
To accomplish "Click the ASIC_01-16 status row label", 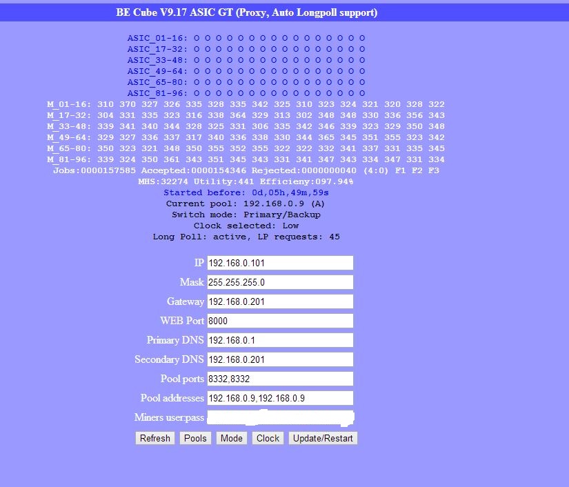I will (157, 38).
